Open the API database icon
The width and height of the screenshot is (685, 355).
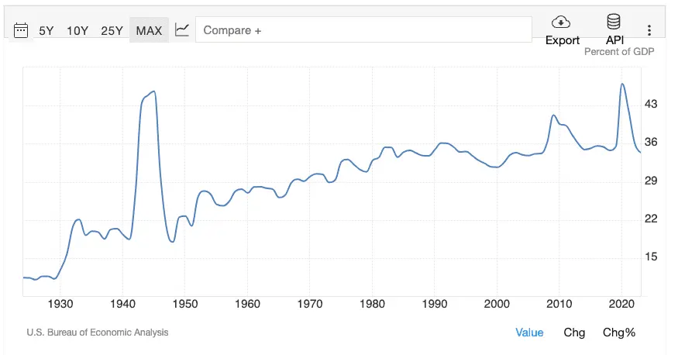[614, 22]
